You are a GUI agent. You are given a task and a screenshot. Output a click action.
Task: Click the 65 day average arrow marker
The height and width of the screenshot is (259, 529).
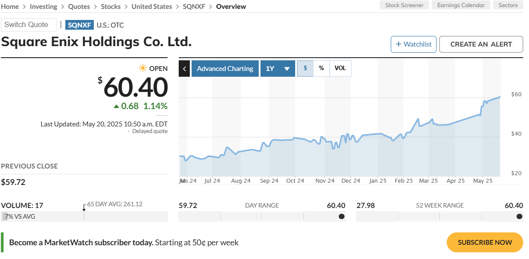point(84,208)
